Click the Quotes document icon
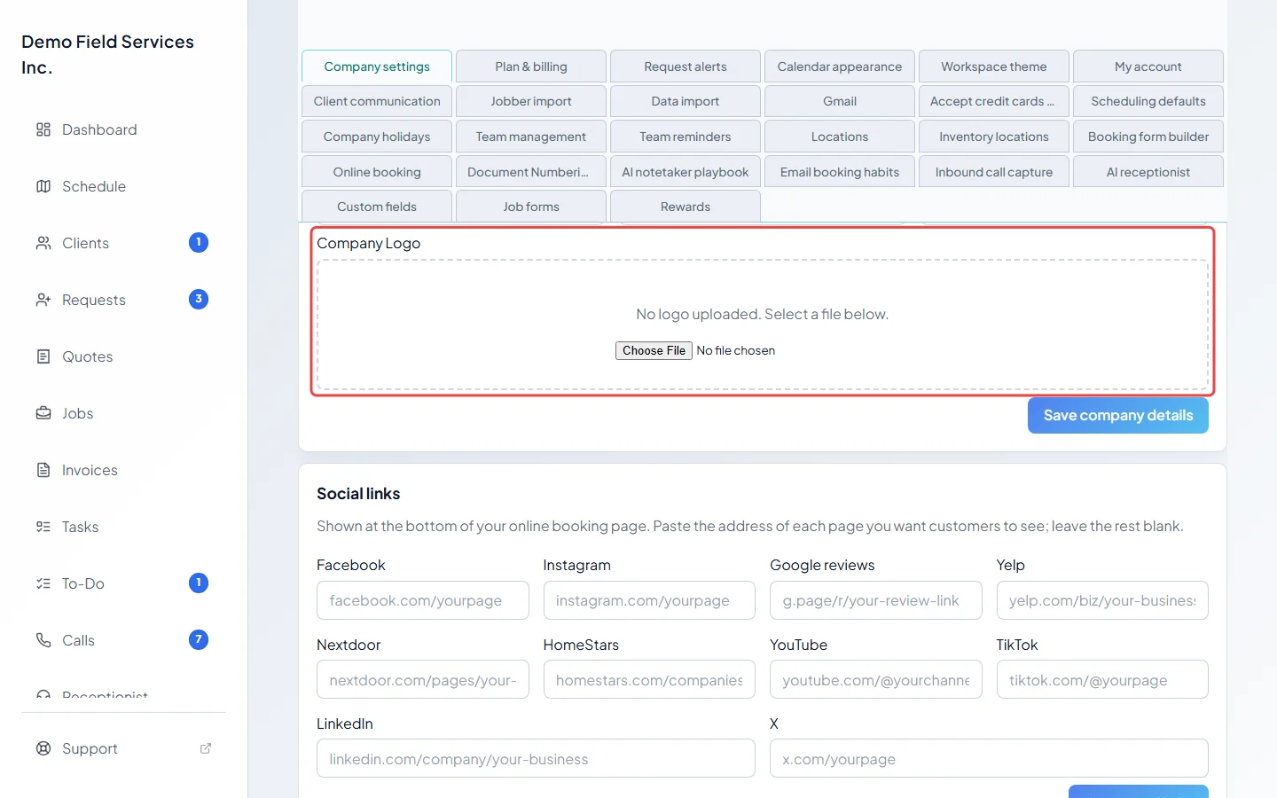The height and width of the screenshot is (798, 1277). pos(43,356)
